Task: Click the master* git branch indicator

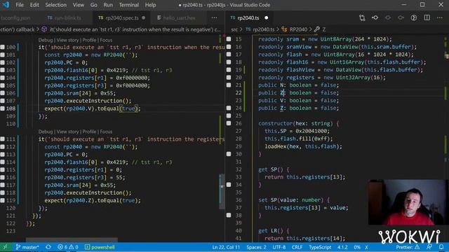Action: (27, 247)
